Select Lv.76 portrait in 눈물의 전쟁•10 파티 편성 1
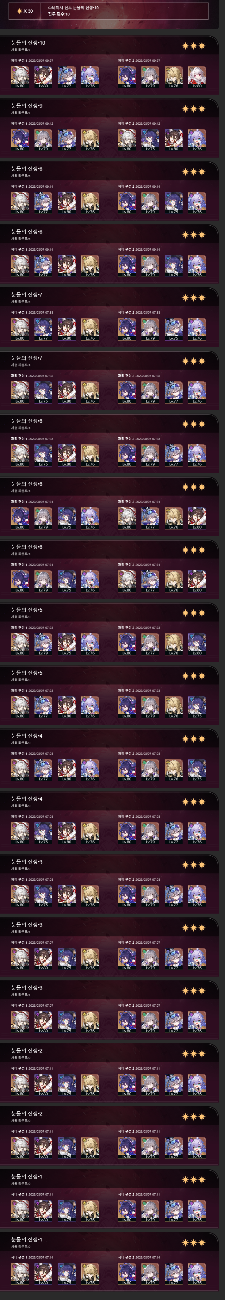 pos(90,77)
